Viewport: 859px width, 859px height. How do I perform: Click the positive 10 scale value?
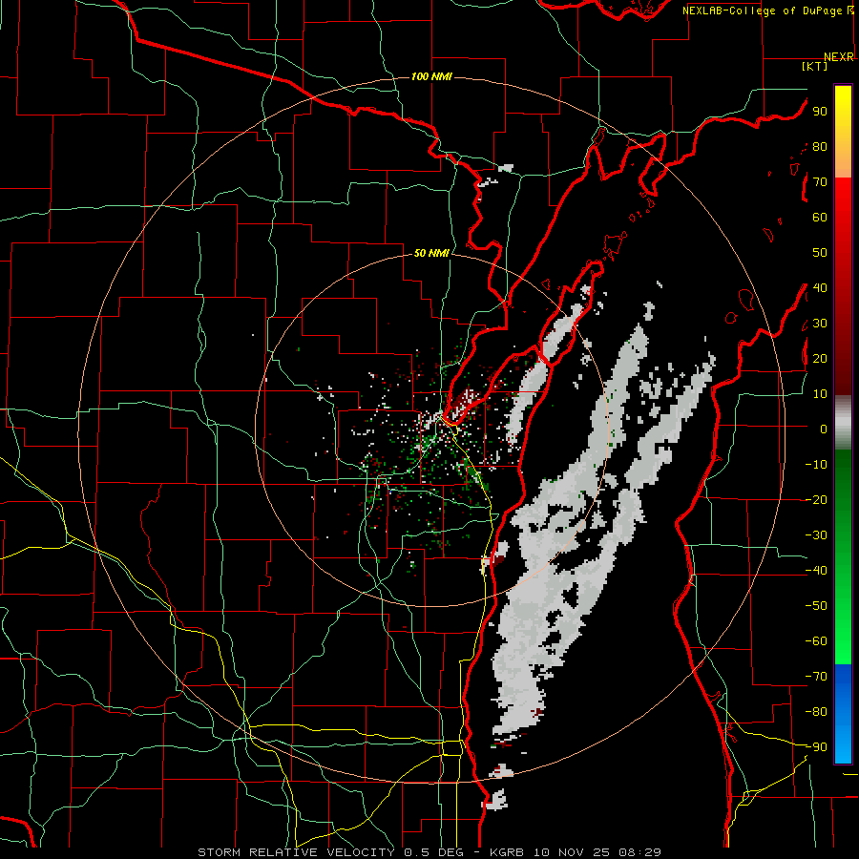point(820,394)
